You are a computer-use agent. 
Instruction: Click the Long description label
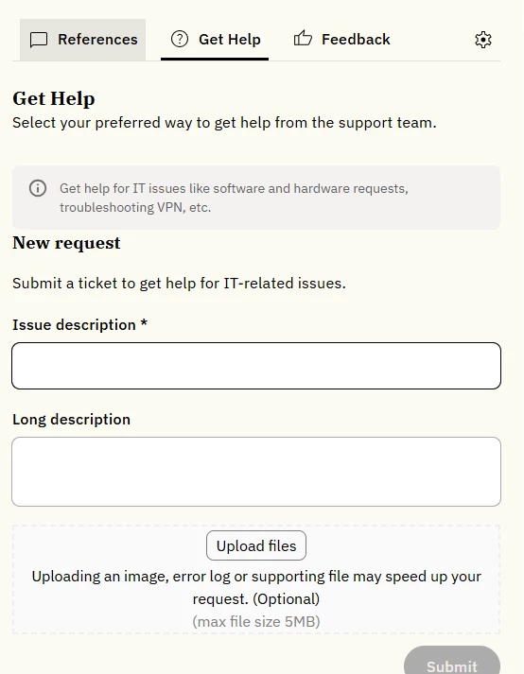point(72,419)
